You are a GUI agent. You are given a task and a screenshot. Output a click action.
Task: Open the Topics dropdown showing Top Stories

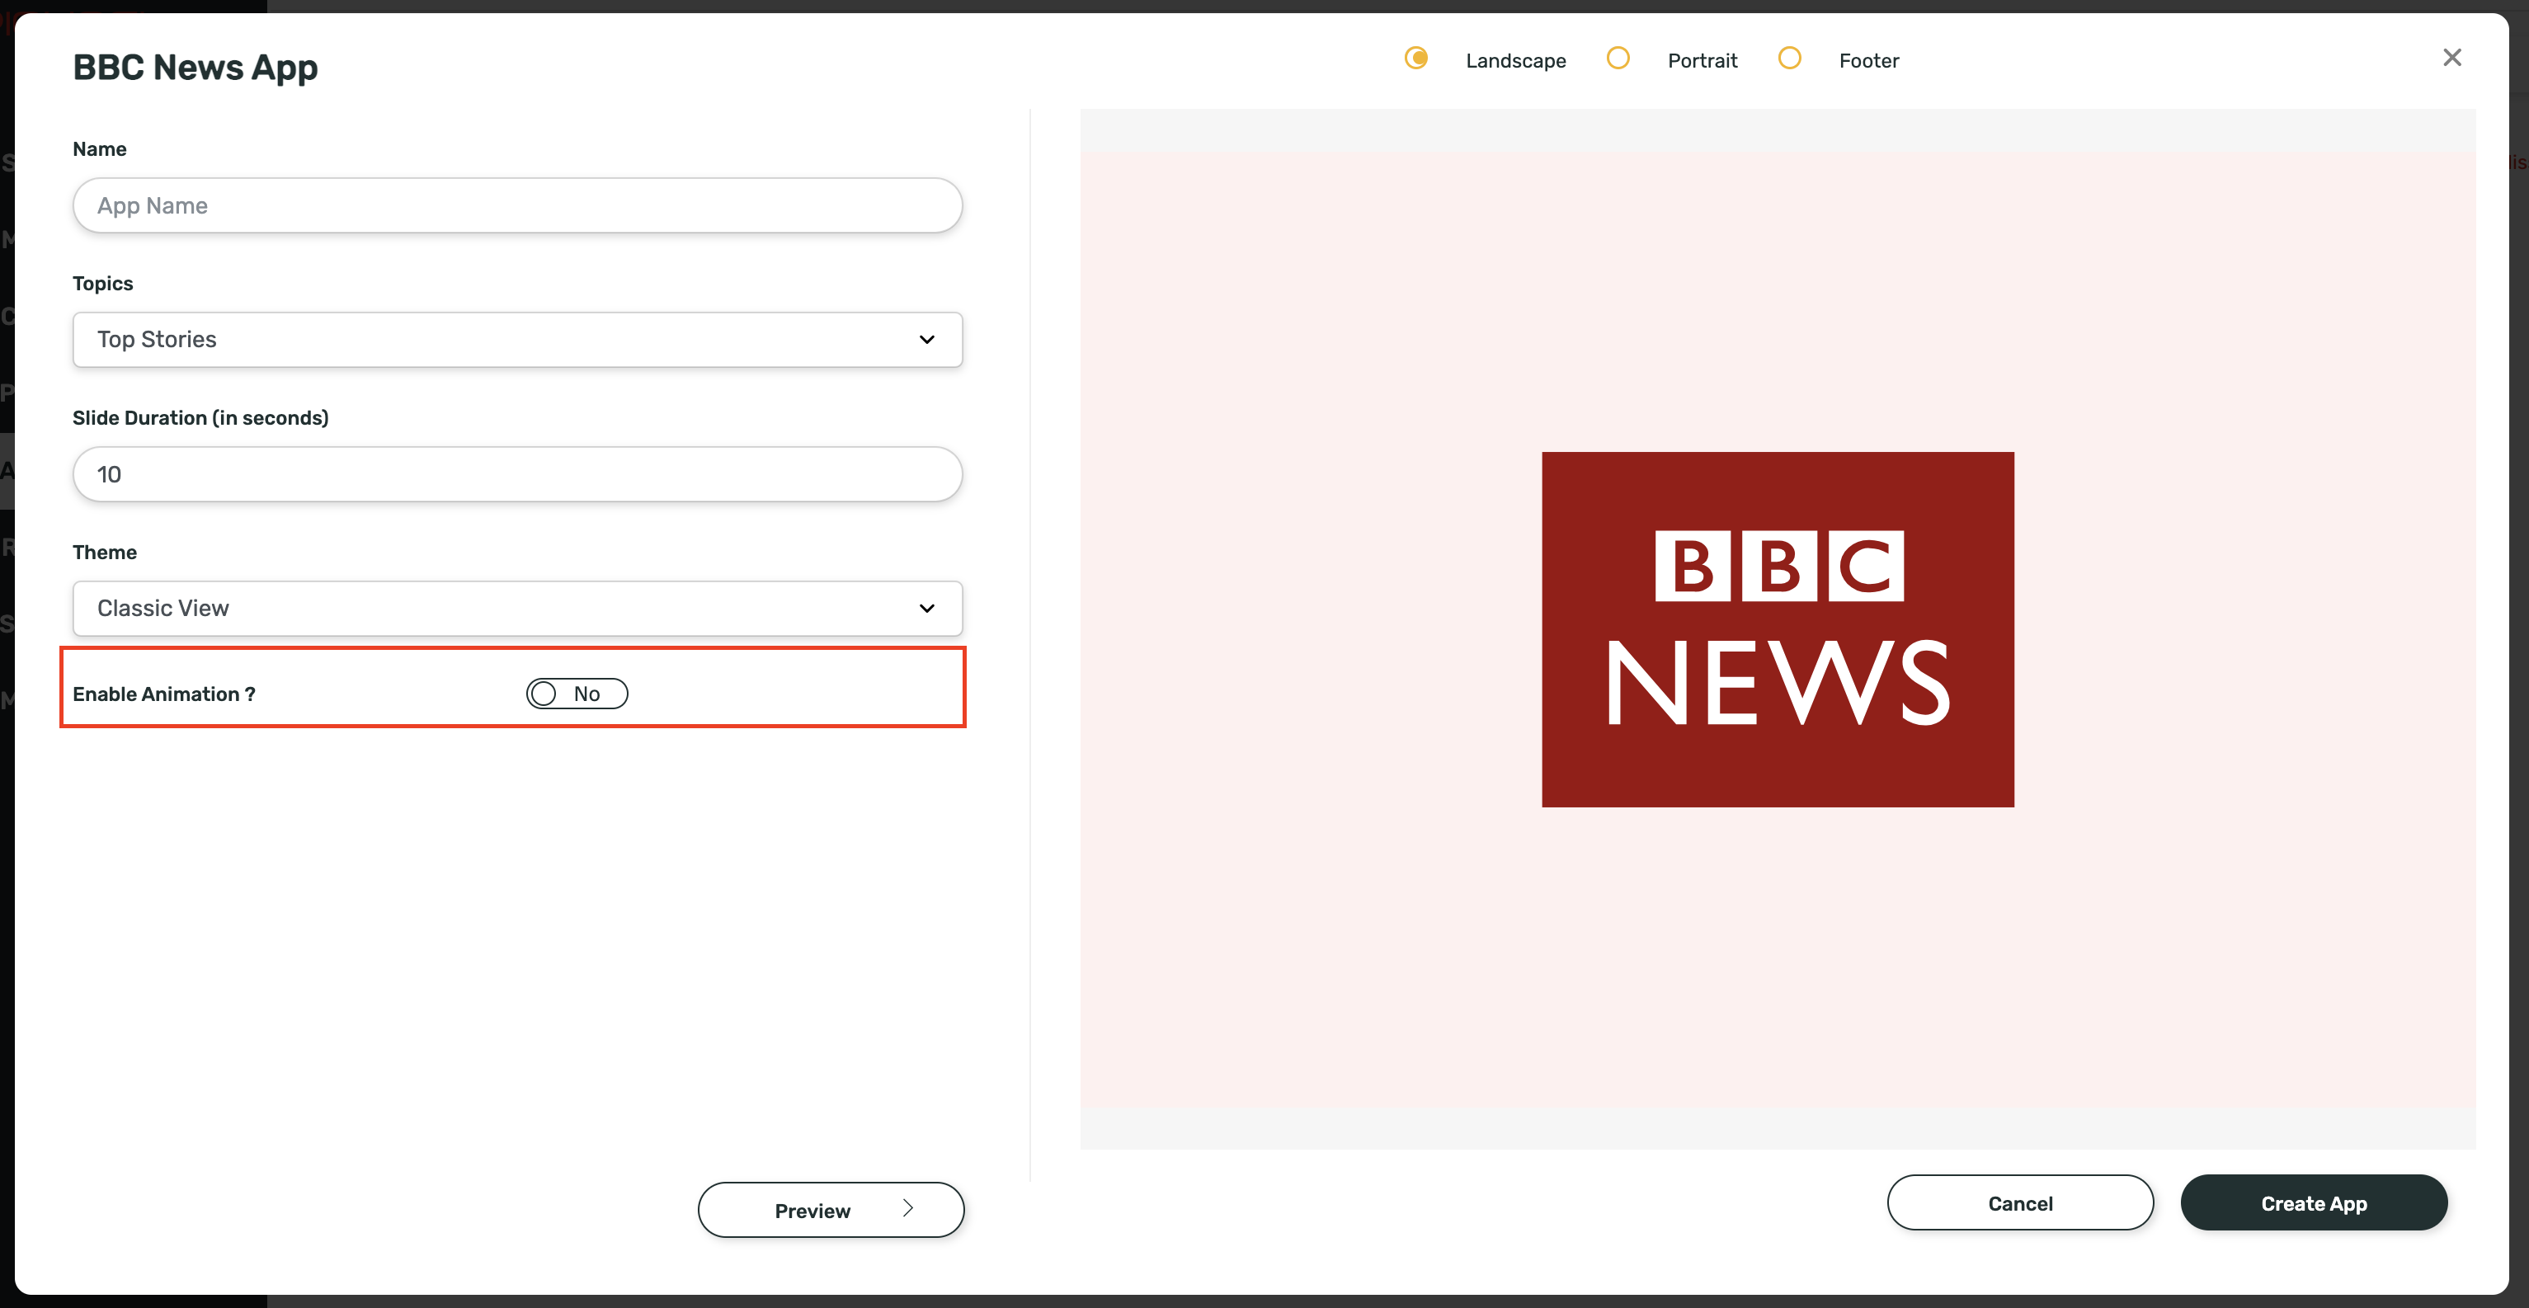coord(517,340)
